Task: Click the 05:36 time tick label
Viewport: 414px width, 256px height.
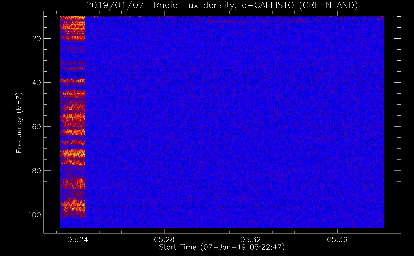Action: point(337,240)
